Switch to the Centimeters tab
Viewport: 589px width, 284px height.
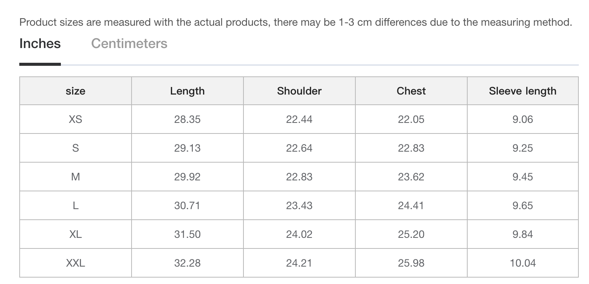129,43
